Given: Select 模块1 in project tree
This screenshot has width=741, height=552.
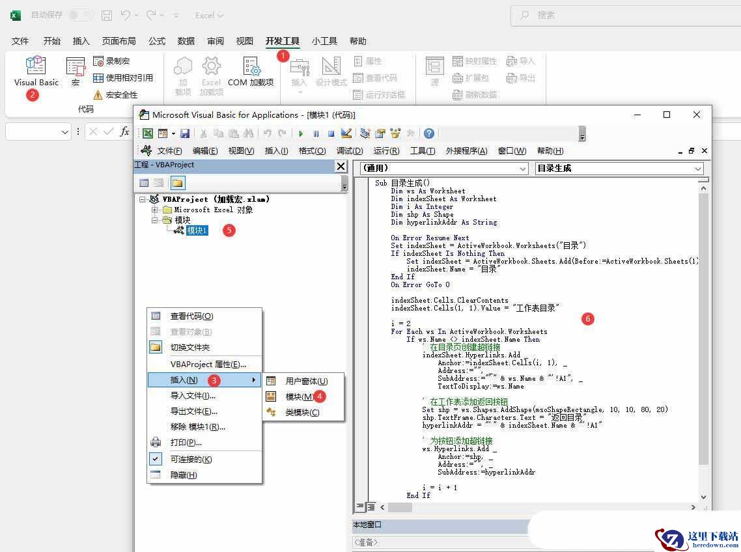Looking at the screenshot, I should [x=197, y=230].
